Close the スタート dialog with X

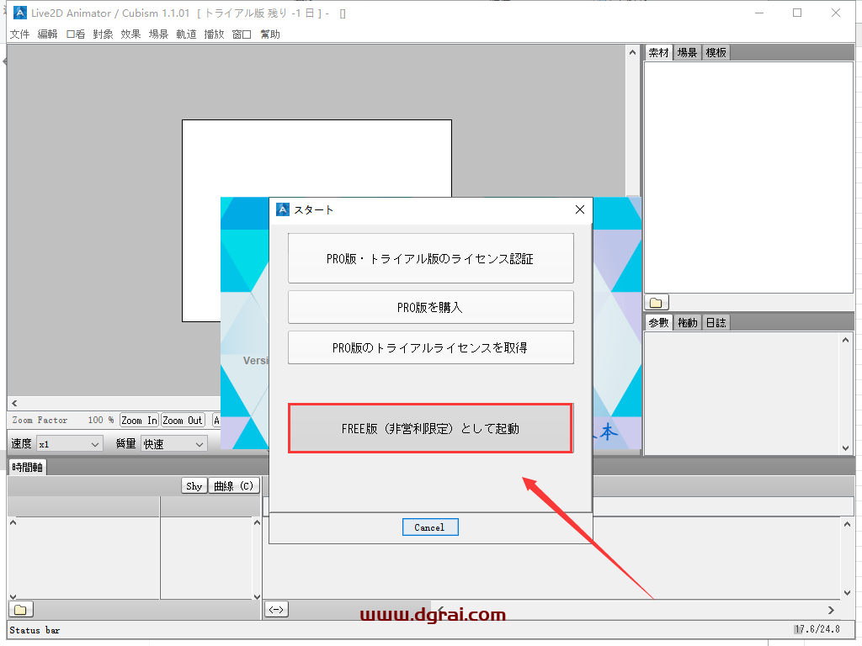coord(579,209)
